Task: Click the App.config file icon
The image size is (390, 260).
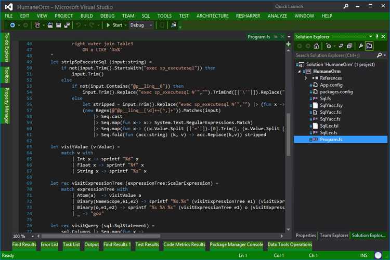Action: point(315,85)
